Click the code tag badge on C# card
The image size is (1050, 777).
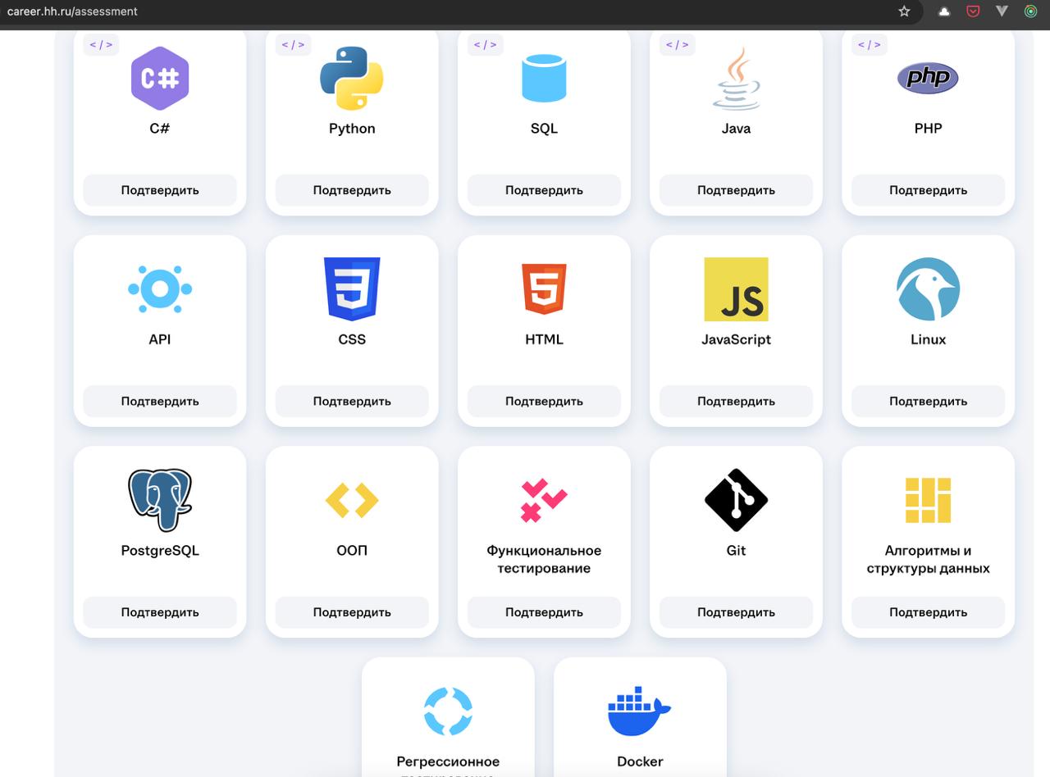click(x=101, y=44)
